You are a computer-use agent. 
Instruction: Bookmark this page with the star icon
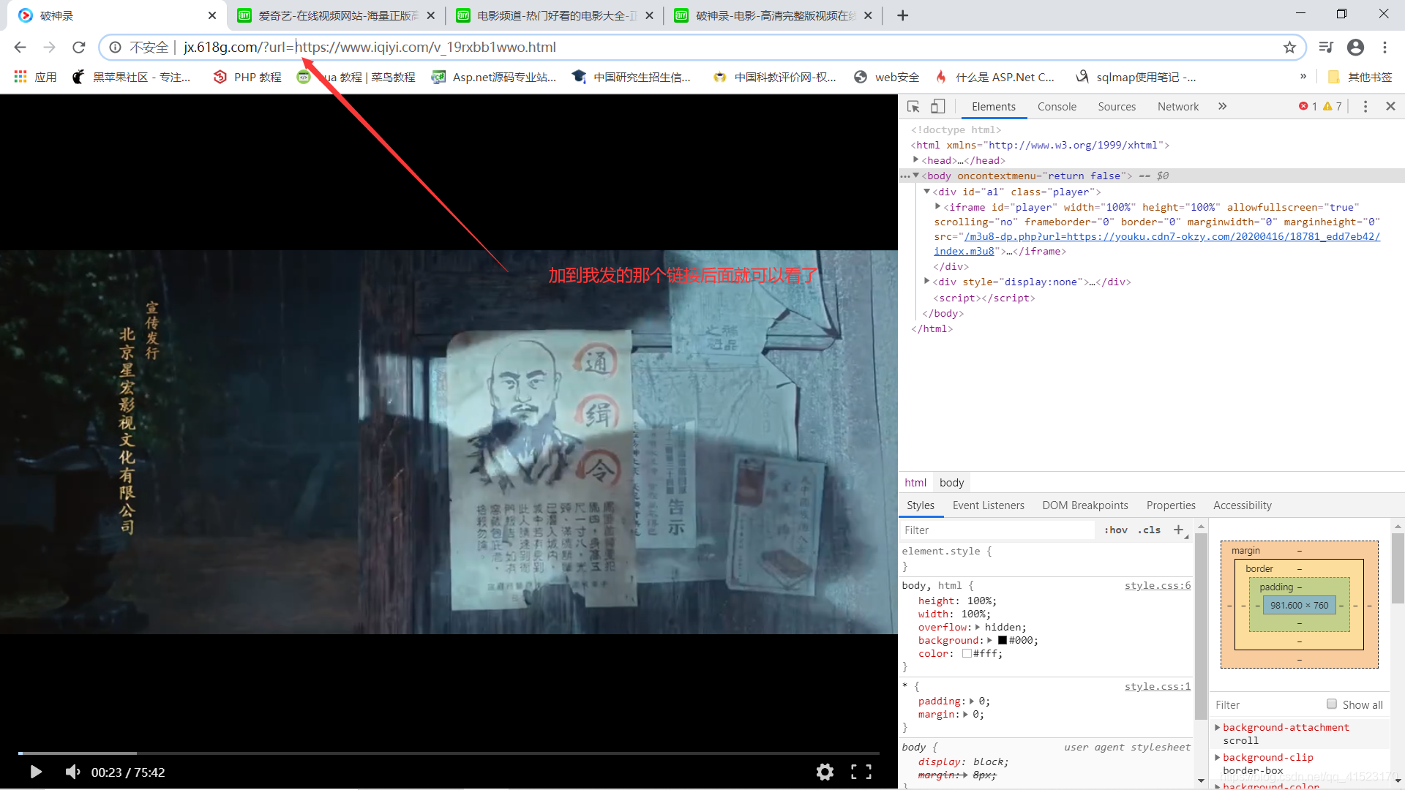tap(1289, 48)
